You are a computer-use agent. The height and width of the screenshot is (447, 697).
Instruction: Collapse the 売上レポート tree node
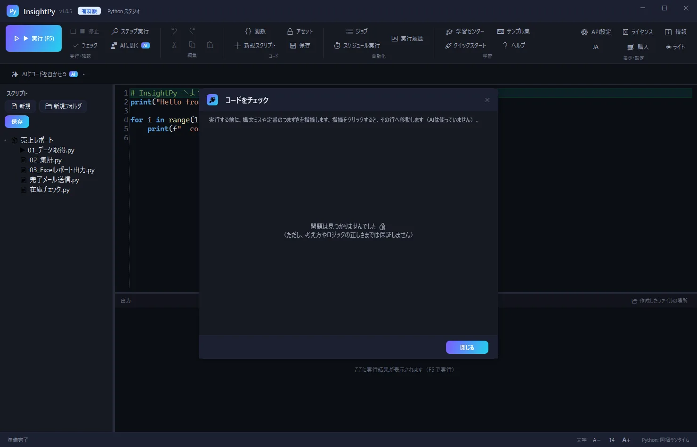click(x=5, y=140)
